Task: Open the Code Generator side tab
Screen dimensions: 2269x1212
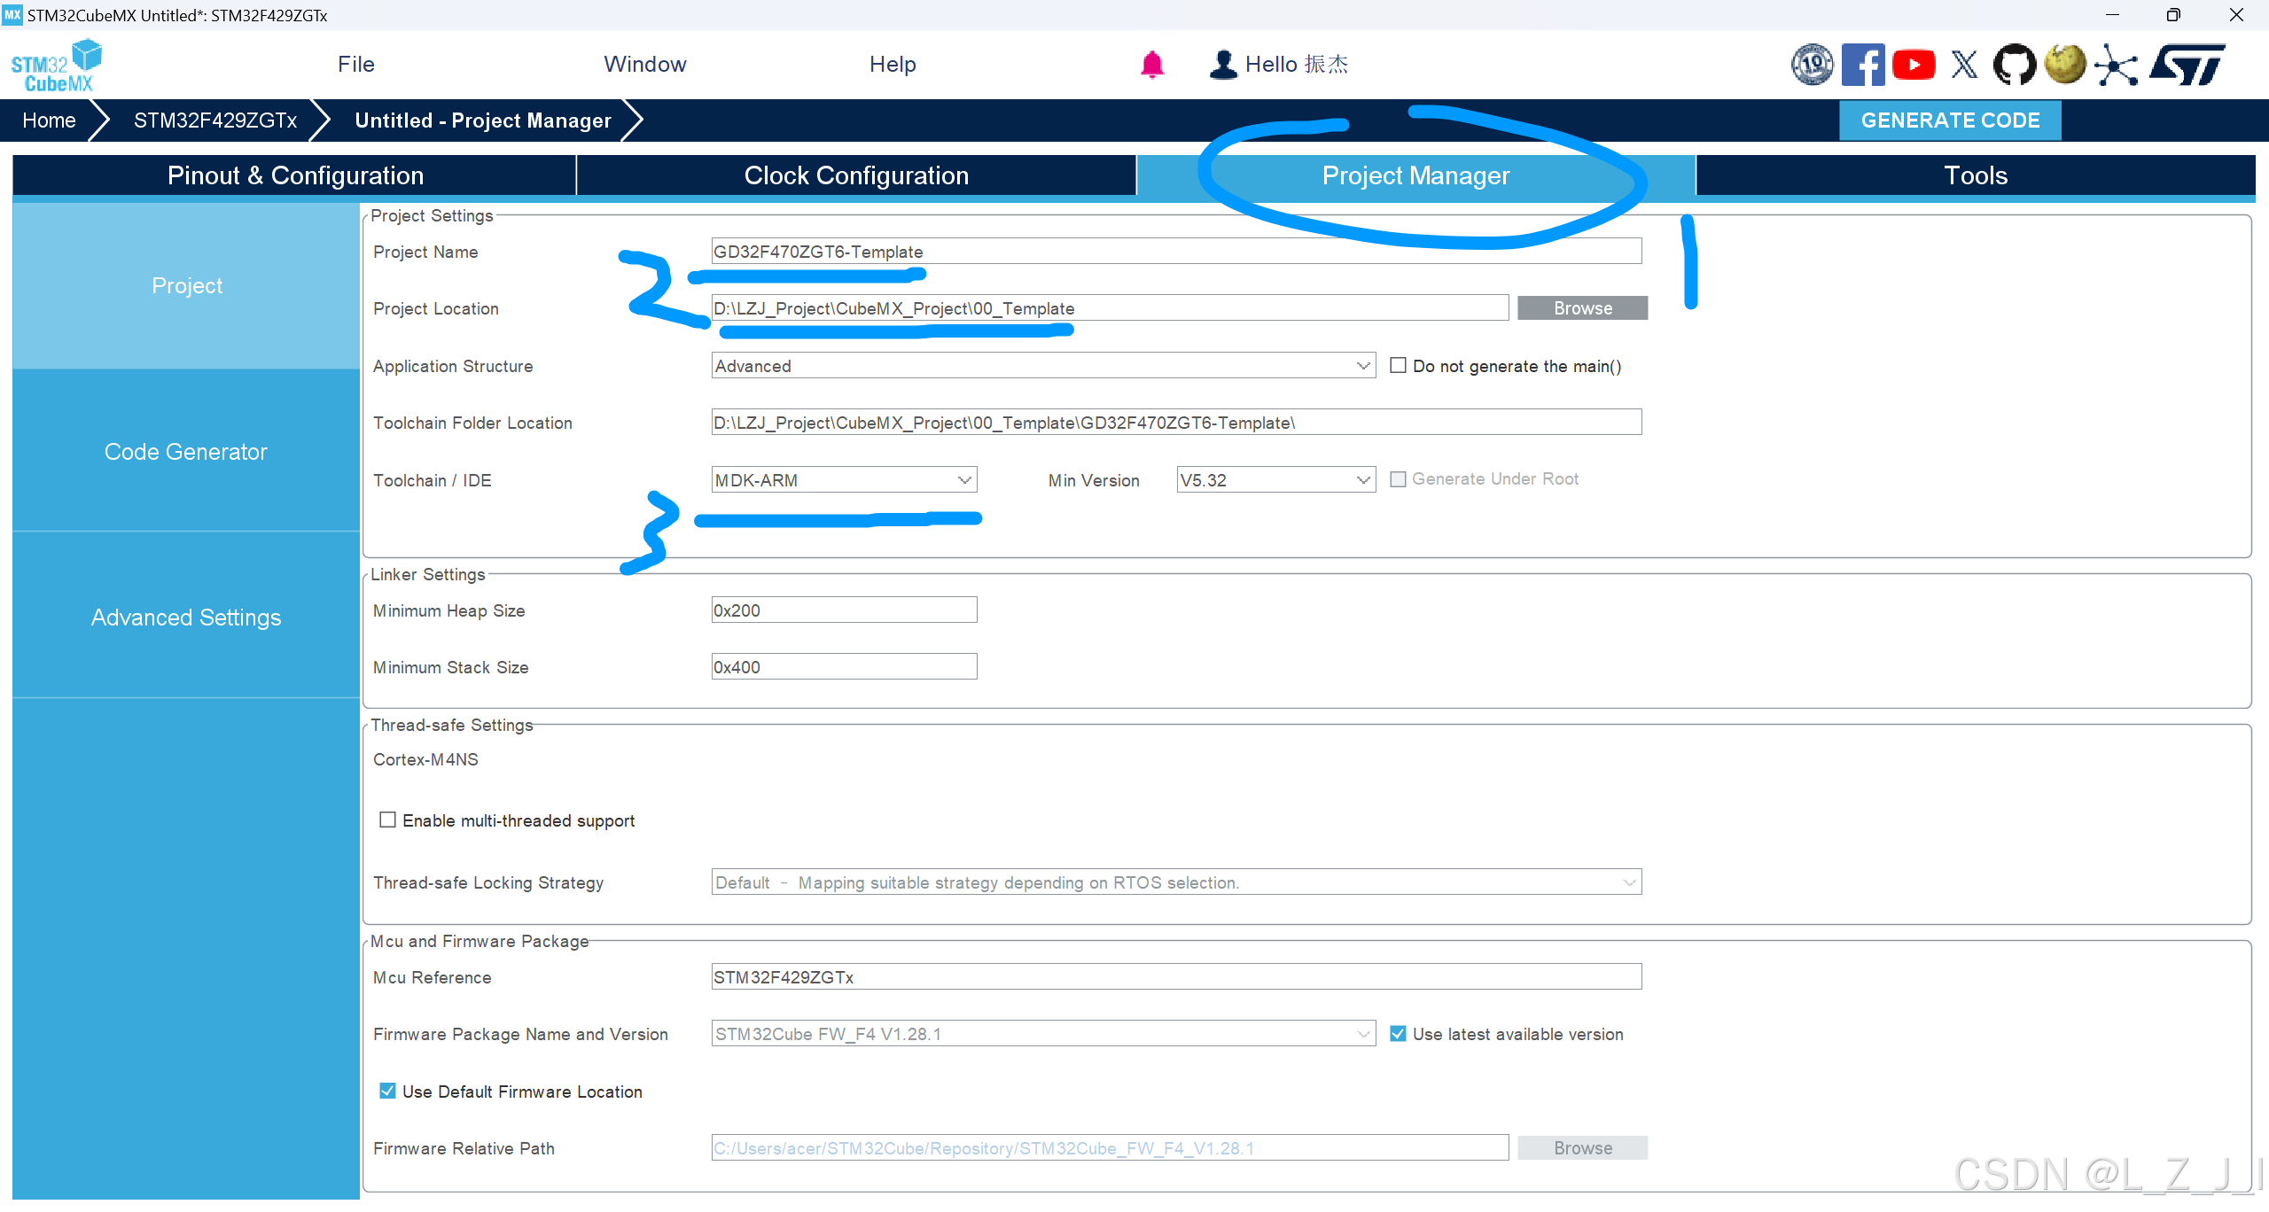Action: tap(186, 452)
